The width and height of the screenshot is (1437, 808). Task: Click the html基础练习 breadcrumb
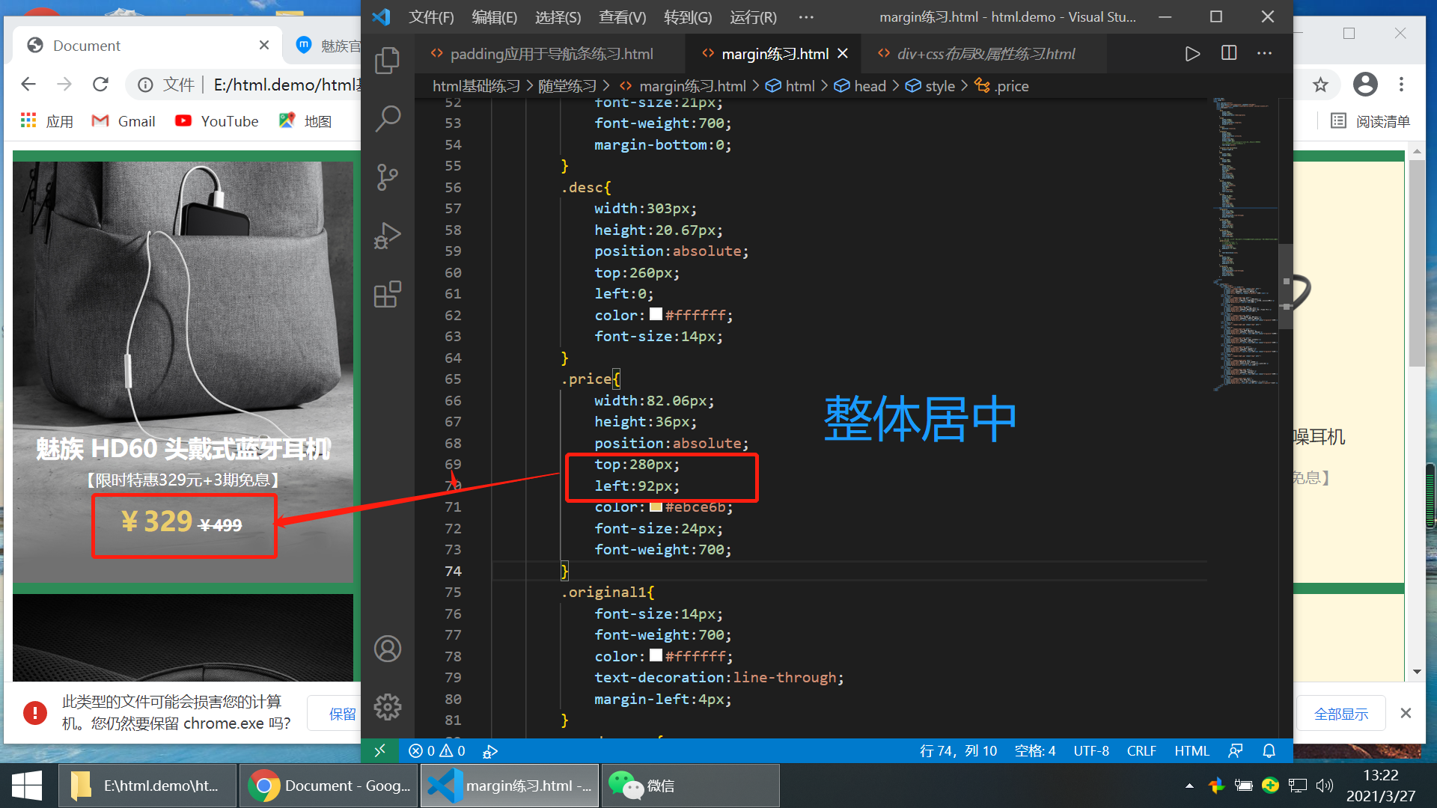(476, 86)
